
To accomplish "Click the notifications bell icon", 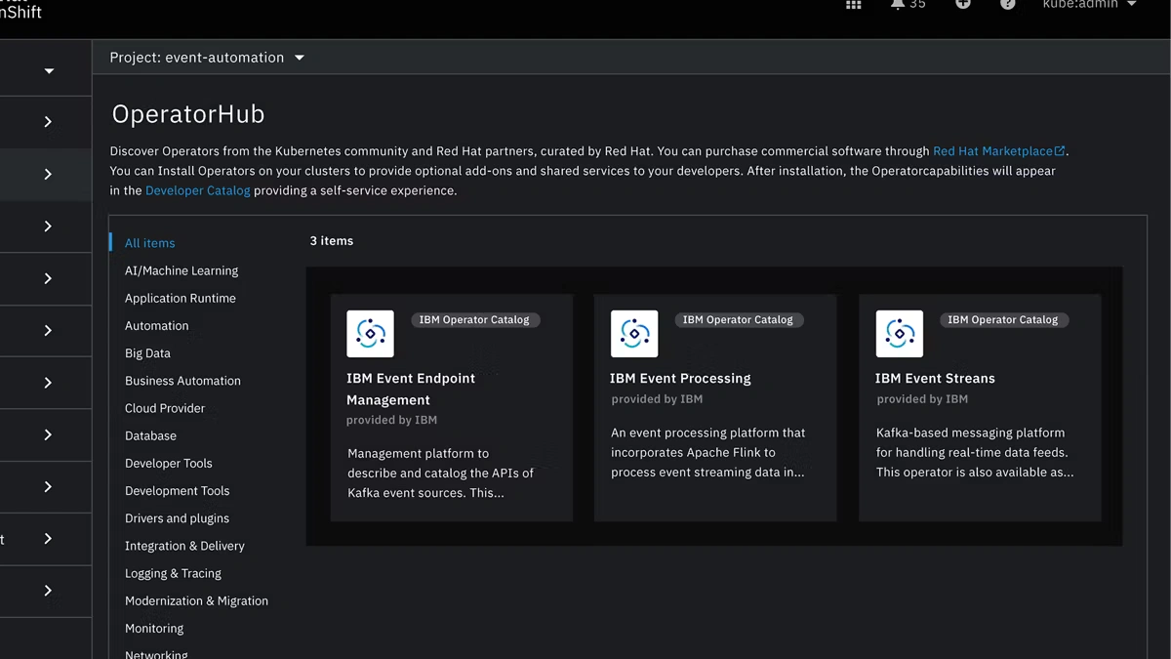I will point(898,5).
